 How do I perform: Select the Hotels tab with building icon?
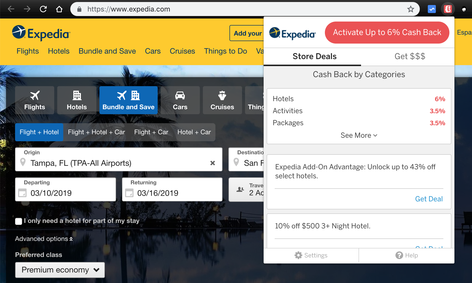click(x=77, y=100)
